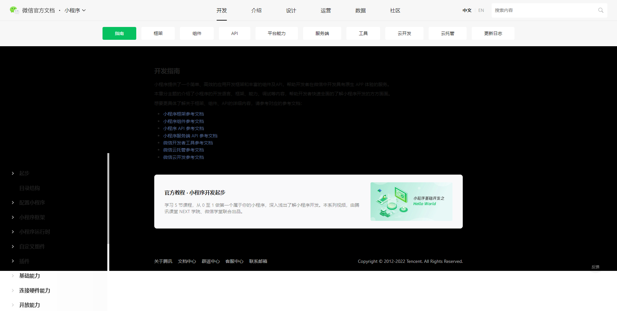The image size is (617, 311).
Task: Open 小程序服务端 API 参考文档 link
Action: (x=190, y=136)
